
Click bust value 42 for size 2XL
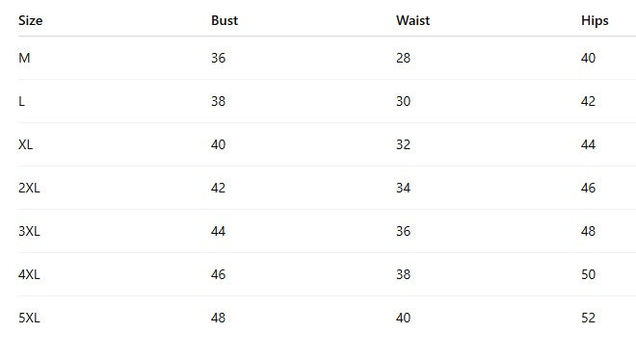coord(218,188)
